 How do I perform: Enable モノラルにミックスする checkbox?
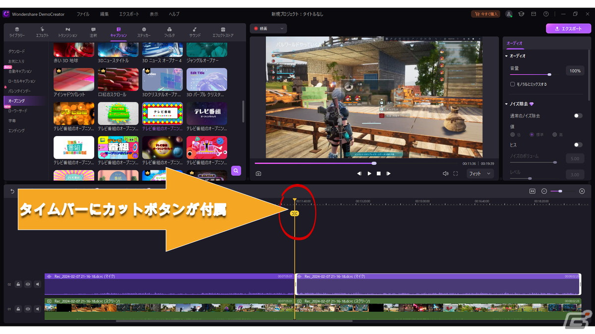[x=513, y=85]
